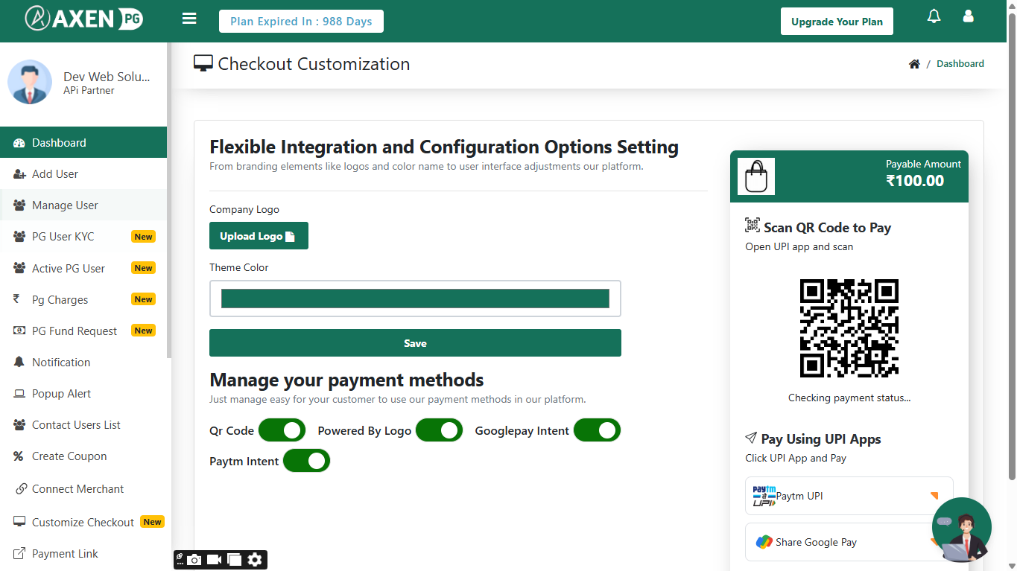Click the page vertical scrollbar
The width and height of the screenshot is (1017, 571).
click(x=1011, y=246)
